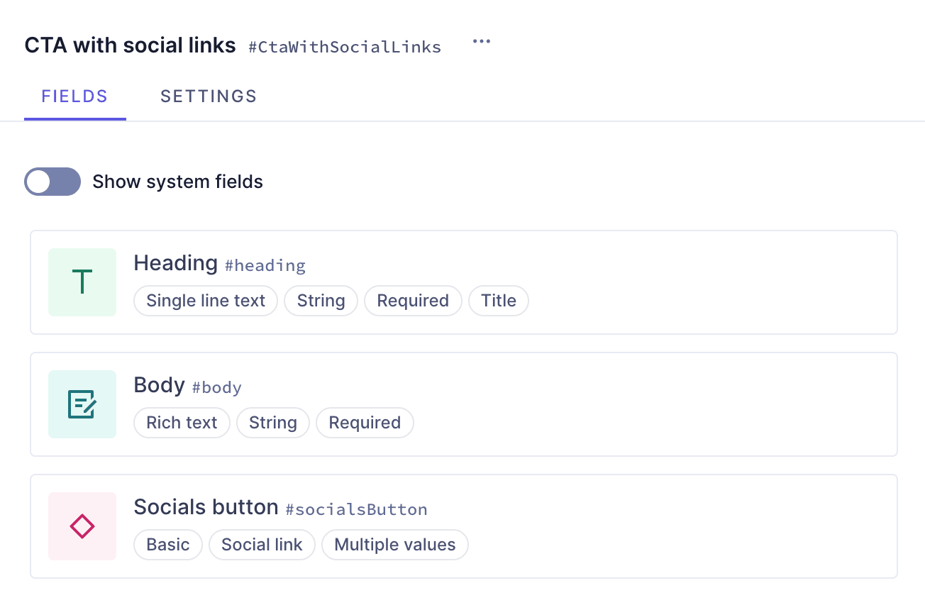Flip the switch beside Show system fields

(52, 182)
